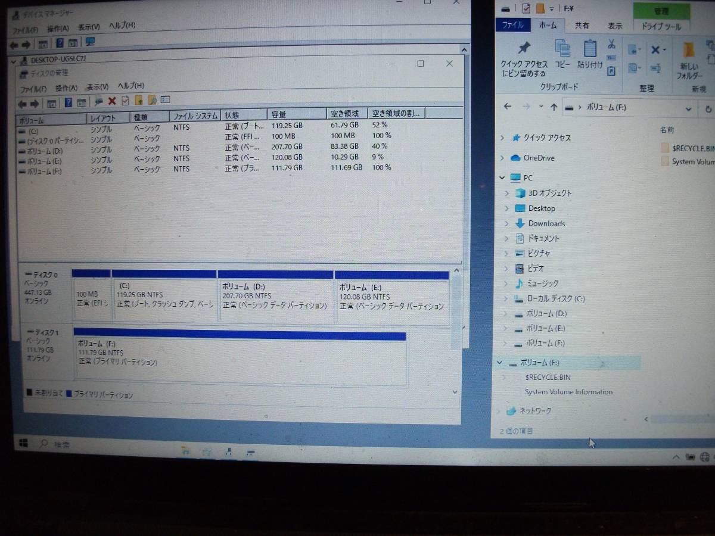The width and height of the screenshot is (715, 536).
Task: Click the taskbar search box
Action: pyautogui.click(x=54, y=444)
